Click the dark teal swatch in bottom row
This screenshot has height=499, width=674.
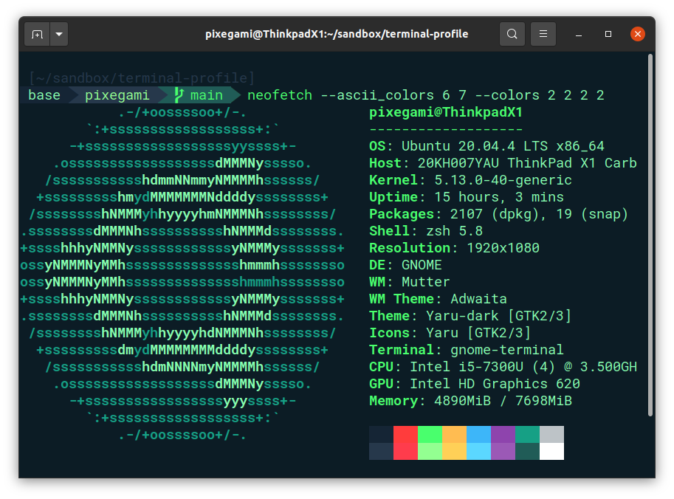point(527,451)
